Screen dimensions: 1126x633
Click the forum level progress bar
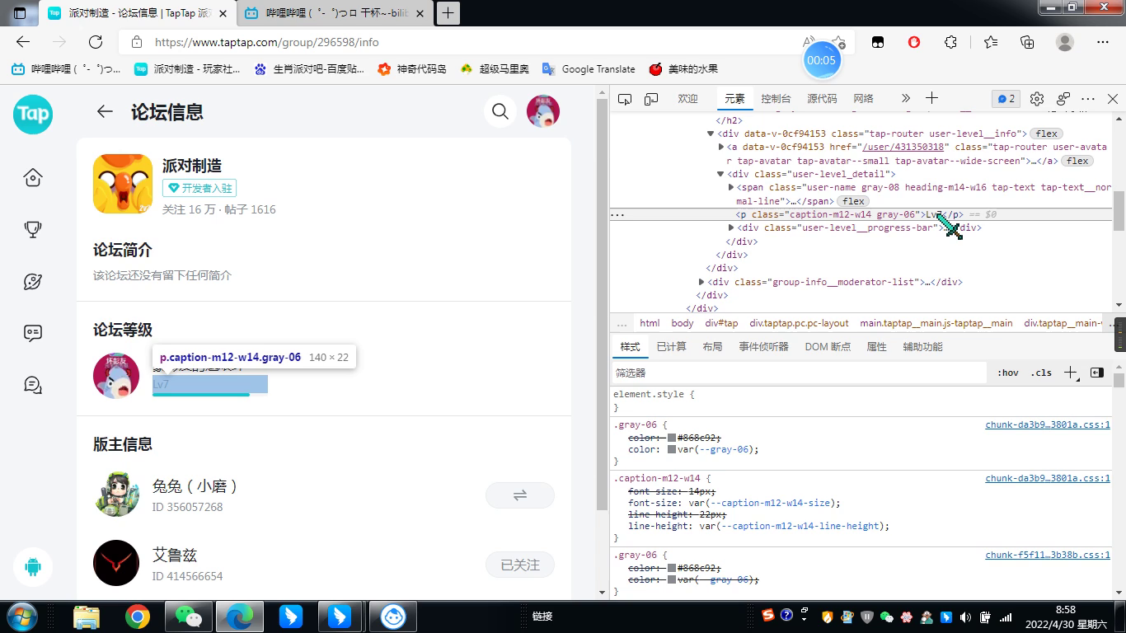pyautogui.click(x=210, y=395)
